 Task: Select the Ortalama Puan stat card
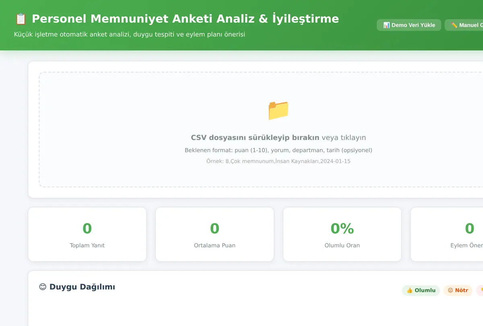tap(215, 234)
